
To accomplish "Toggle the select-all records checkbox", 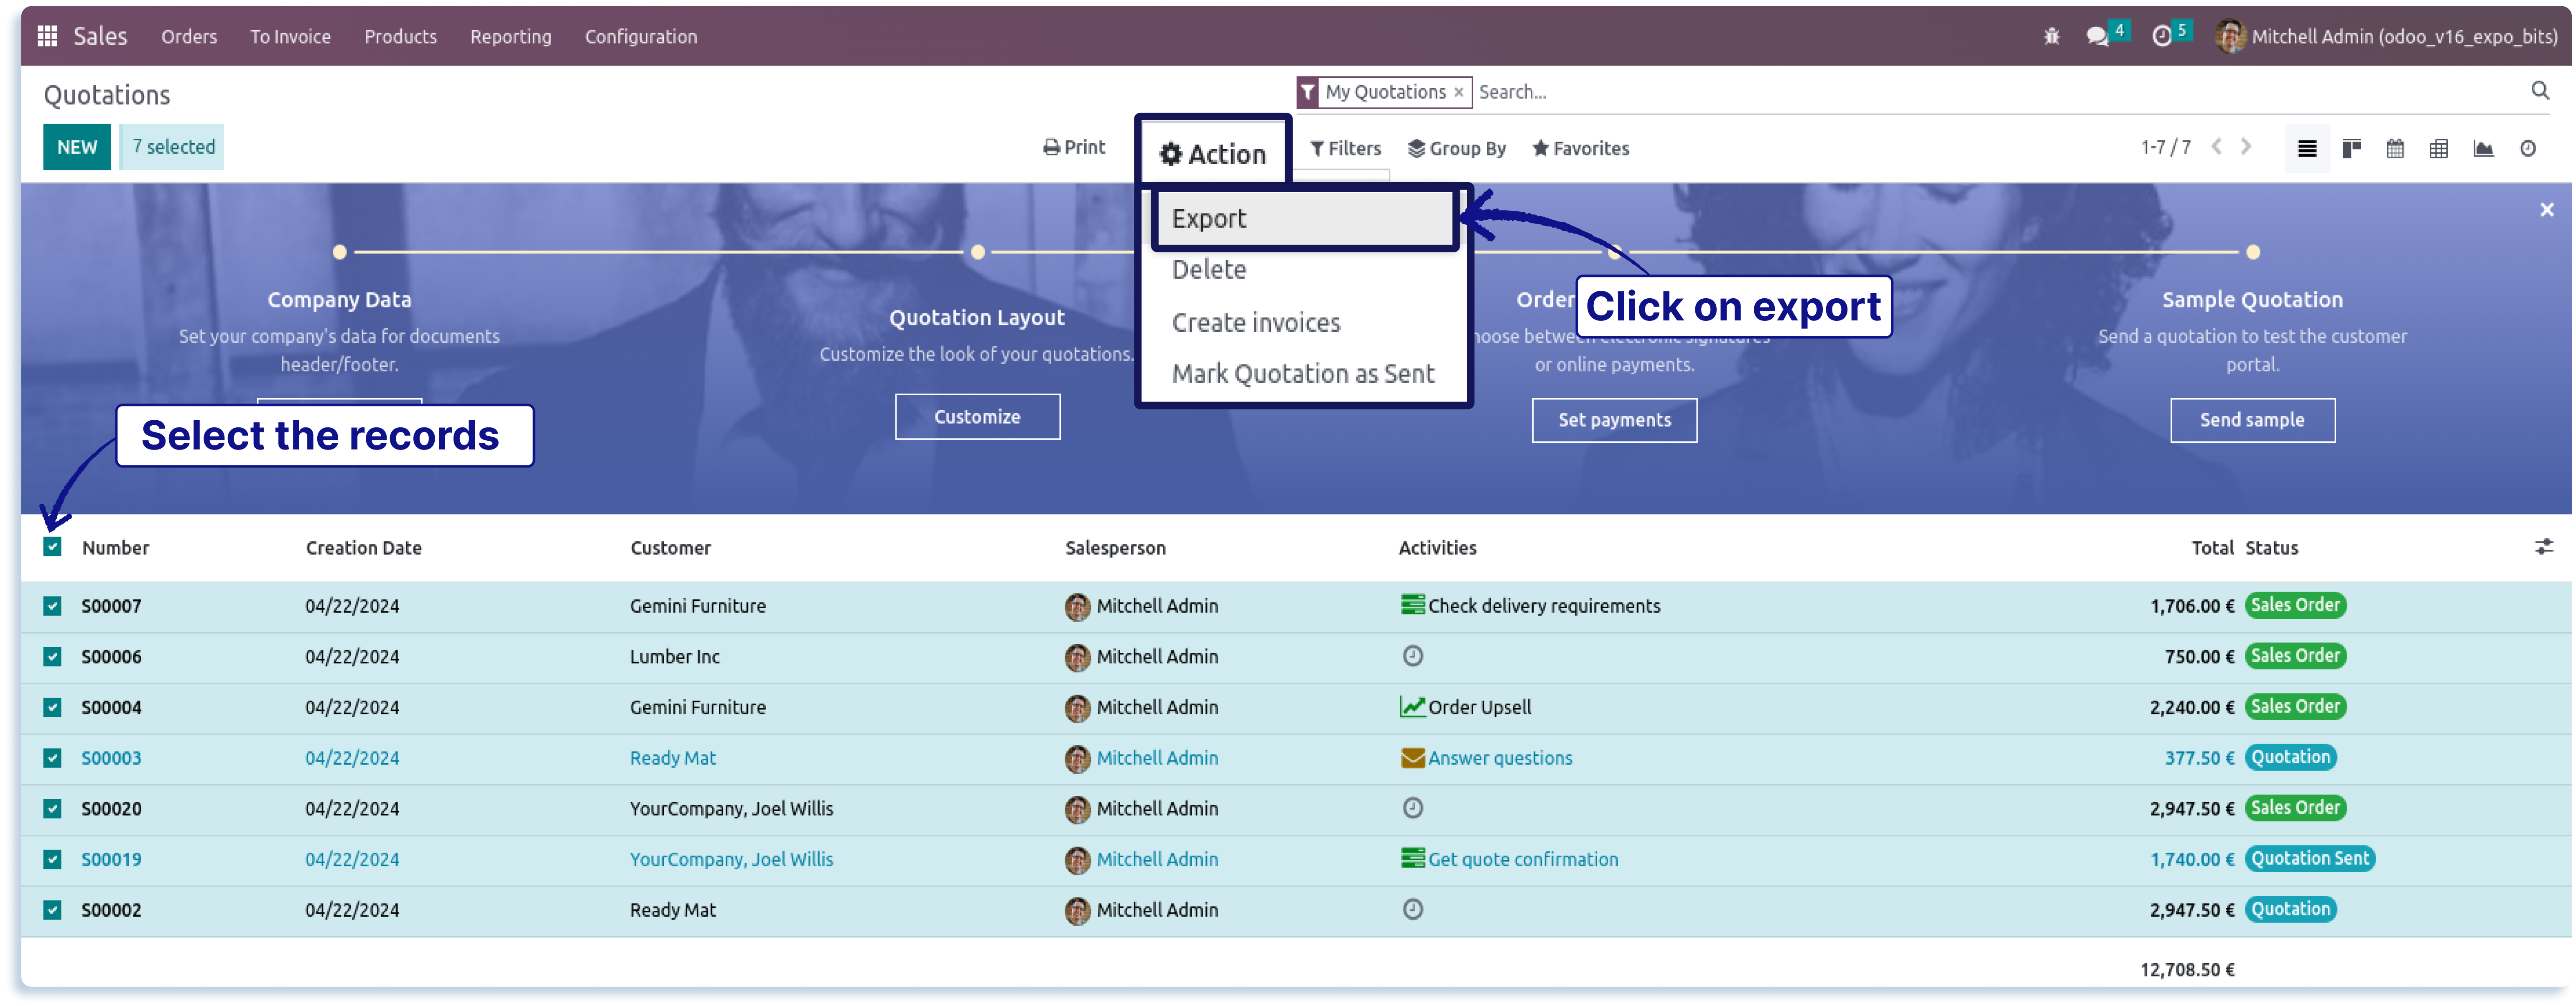I will click(x=52, y=547).
